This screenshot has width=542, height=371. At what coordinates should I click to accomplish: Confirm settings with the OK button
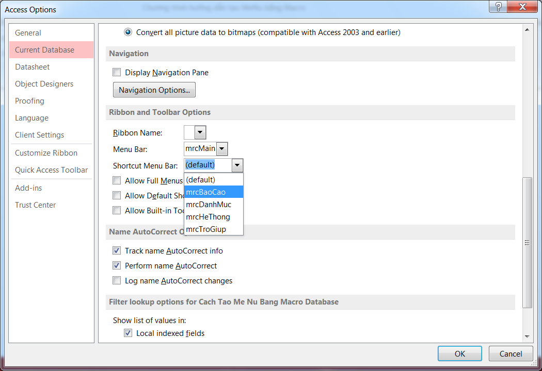[x=459, y=353]
